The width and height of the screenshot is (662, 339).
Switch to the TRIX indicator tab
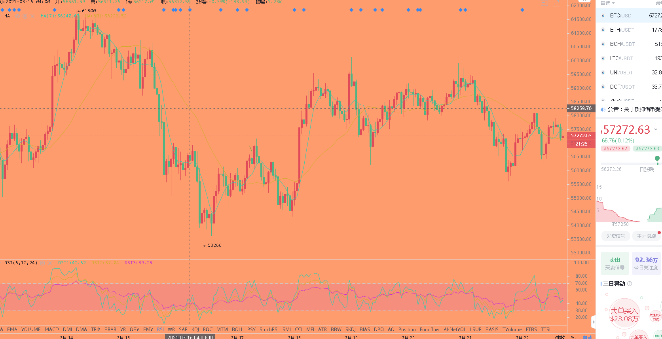click(x=96, y=330)
